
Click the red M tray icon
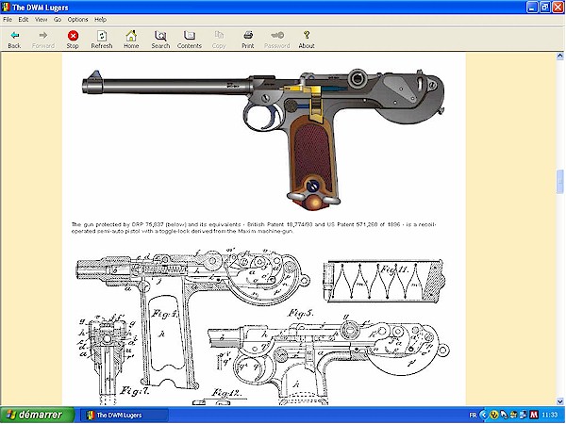[x=534, y=415]
